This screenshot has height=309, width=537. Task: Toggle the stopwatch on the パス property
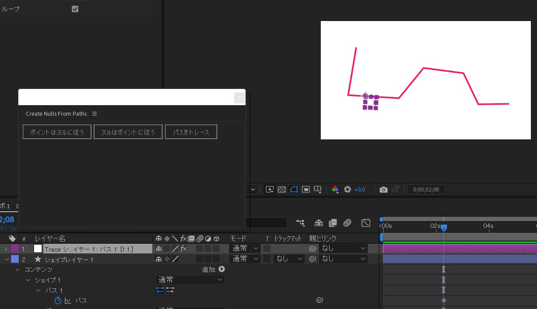pos(58,301)
